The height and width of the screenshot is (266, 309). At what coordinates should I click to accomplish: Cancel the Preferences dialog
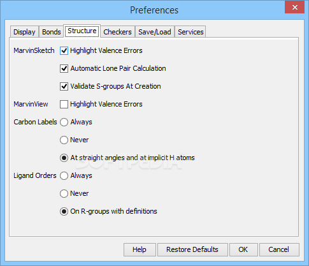(x=279, y=249)
